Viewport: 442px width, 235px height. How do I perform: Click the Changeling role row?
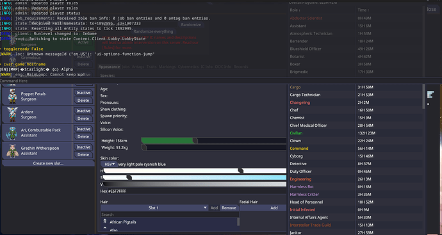[x=355, y=102]
